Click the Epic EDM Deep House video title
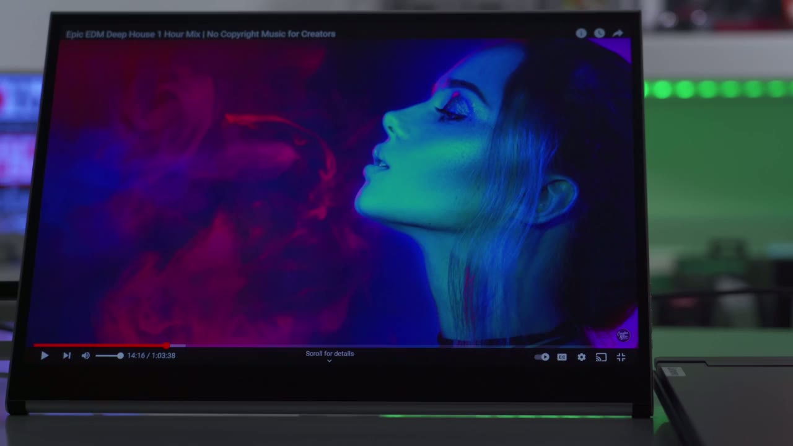The image size is (793, 446). point(201,34)
